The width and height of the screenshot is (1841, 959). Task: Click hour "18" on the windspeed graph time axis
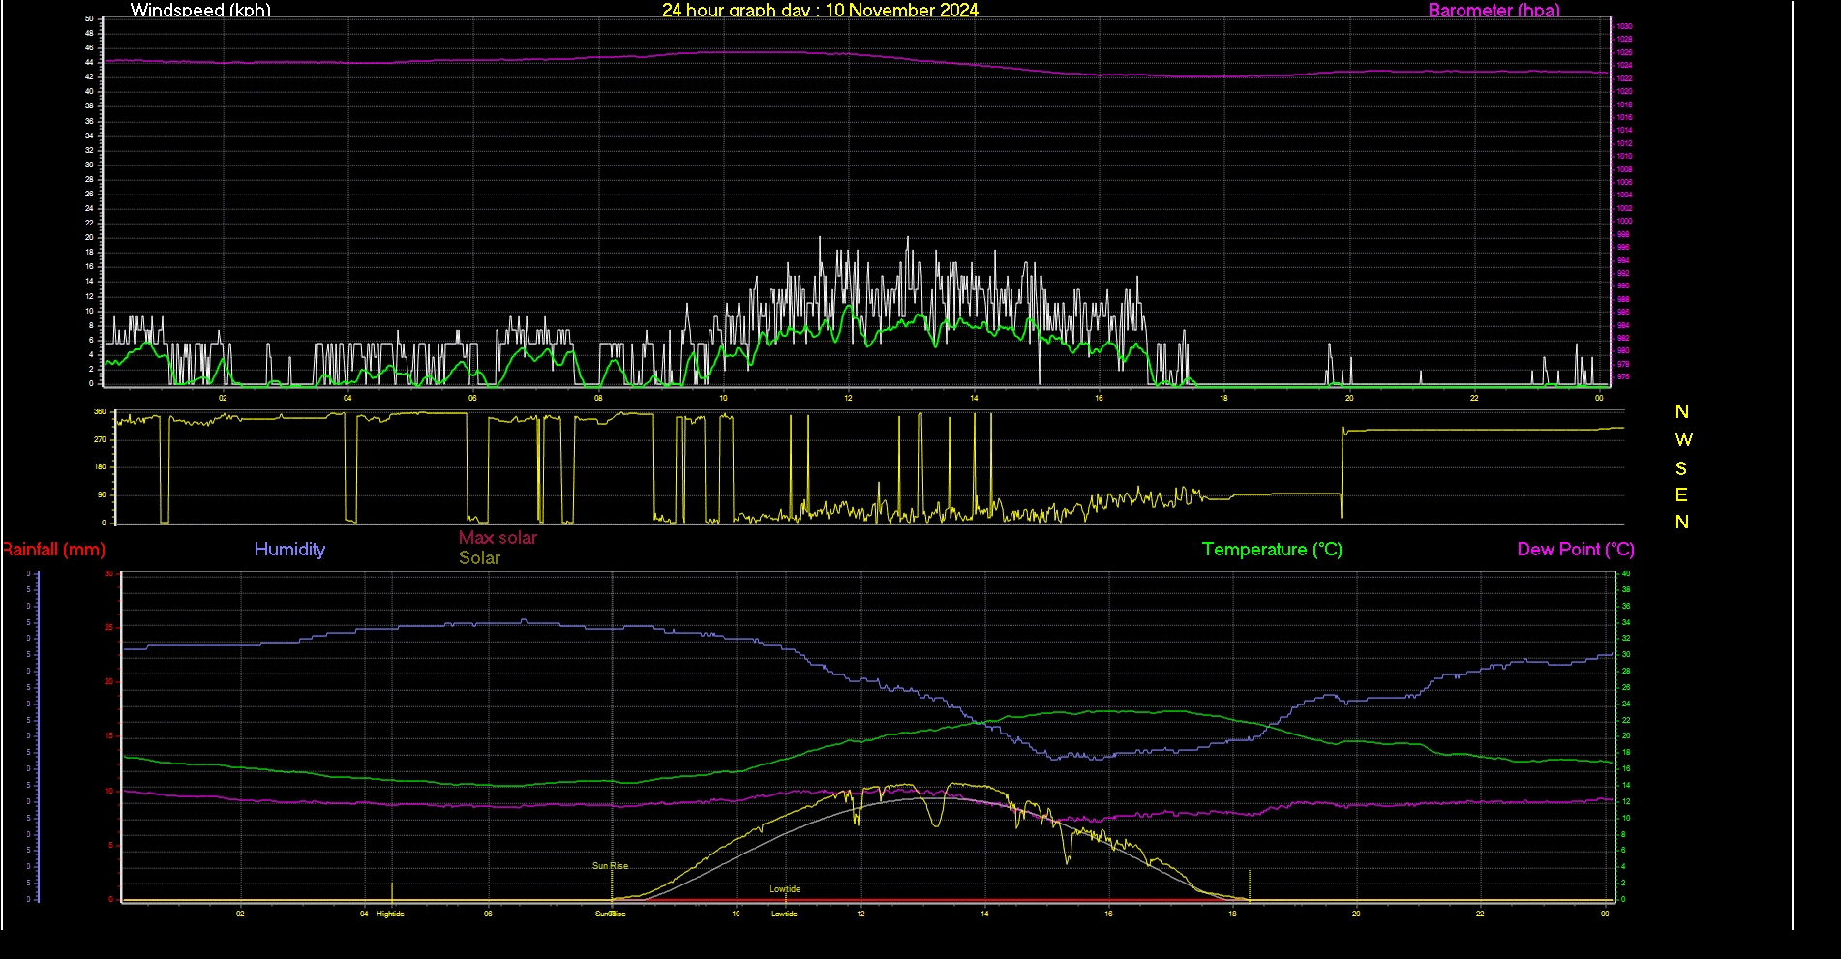(x=1223, y=398)
